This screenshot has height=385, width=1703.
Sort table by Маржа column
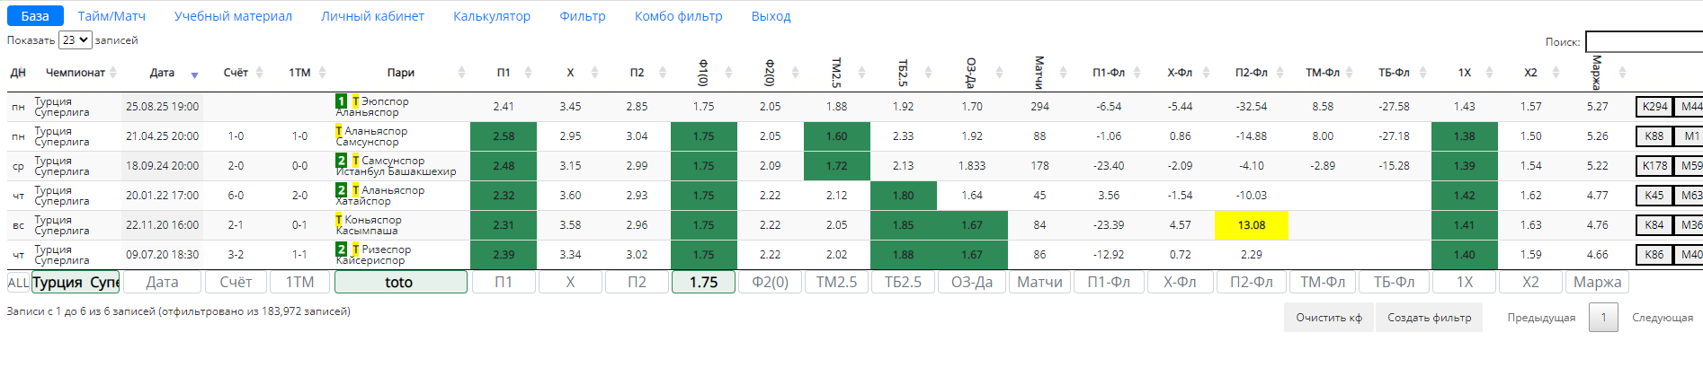click(x=1622, y=73)
